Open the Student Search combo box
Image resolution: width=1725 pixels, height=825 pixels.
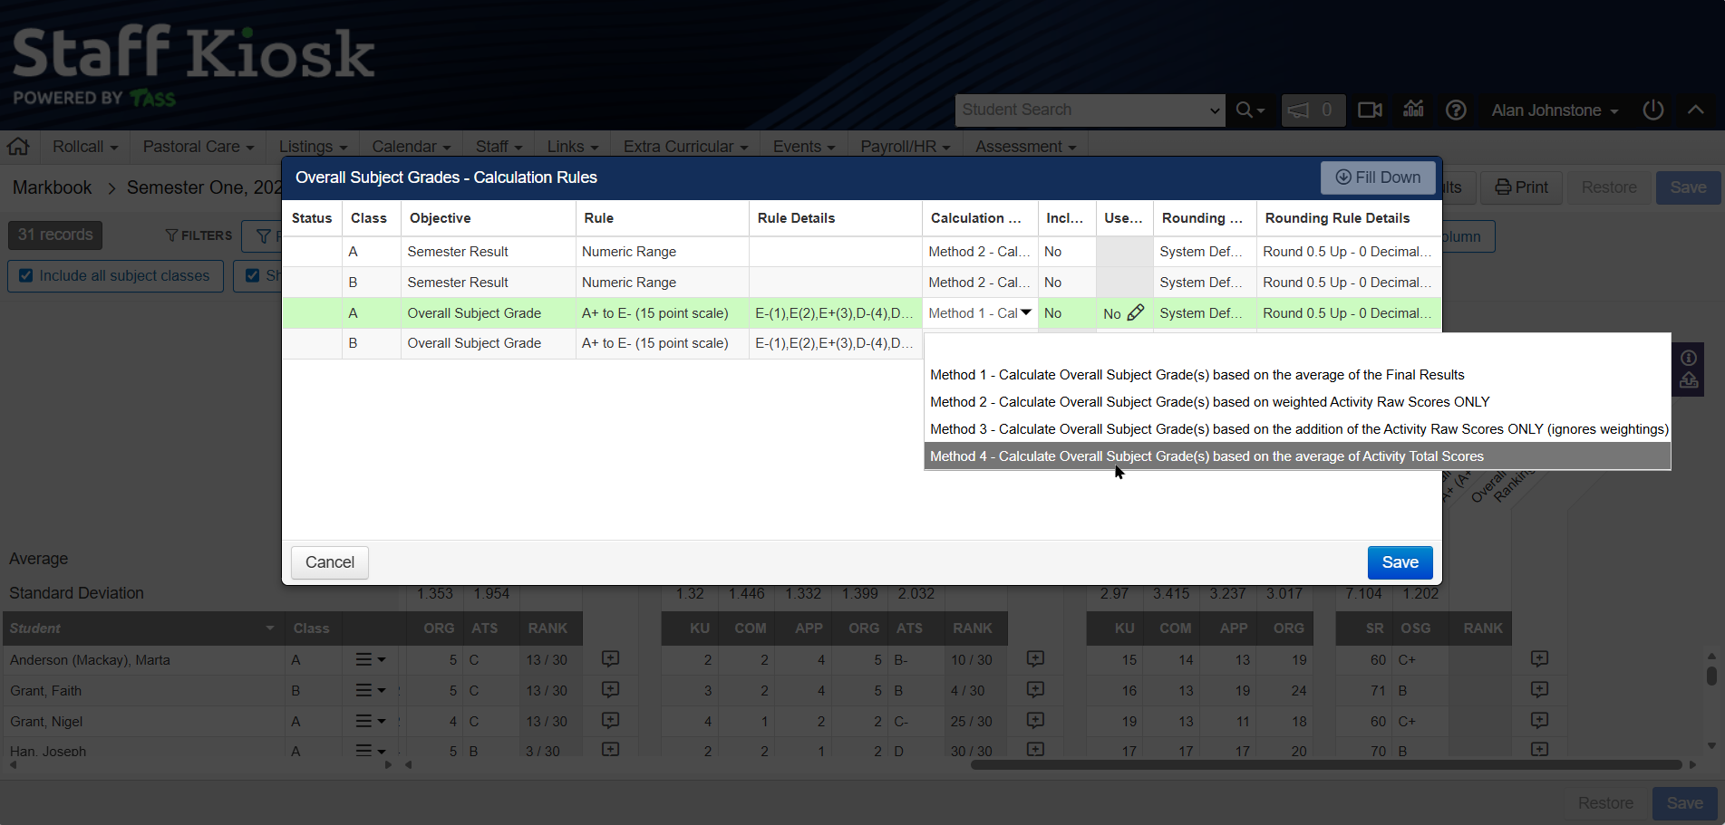click(1090, 110)
